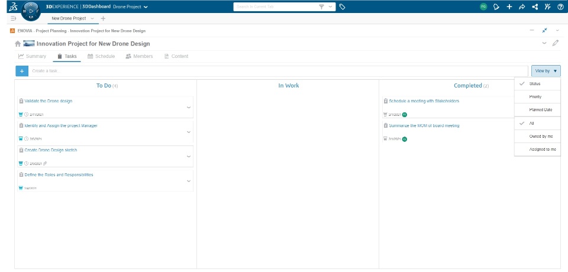
Task: Choose Planned Date in View by menu
Action: coord(537,110)
